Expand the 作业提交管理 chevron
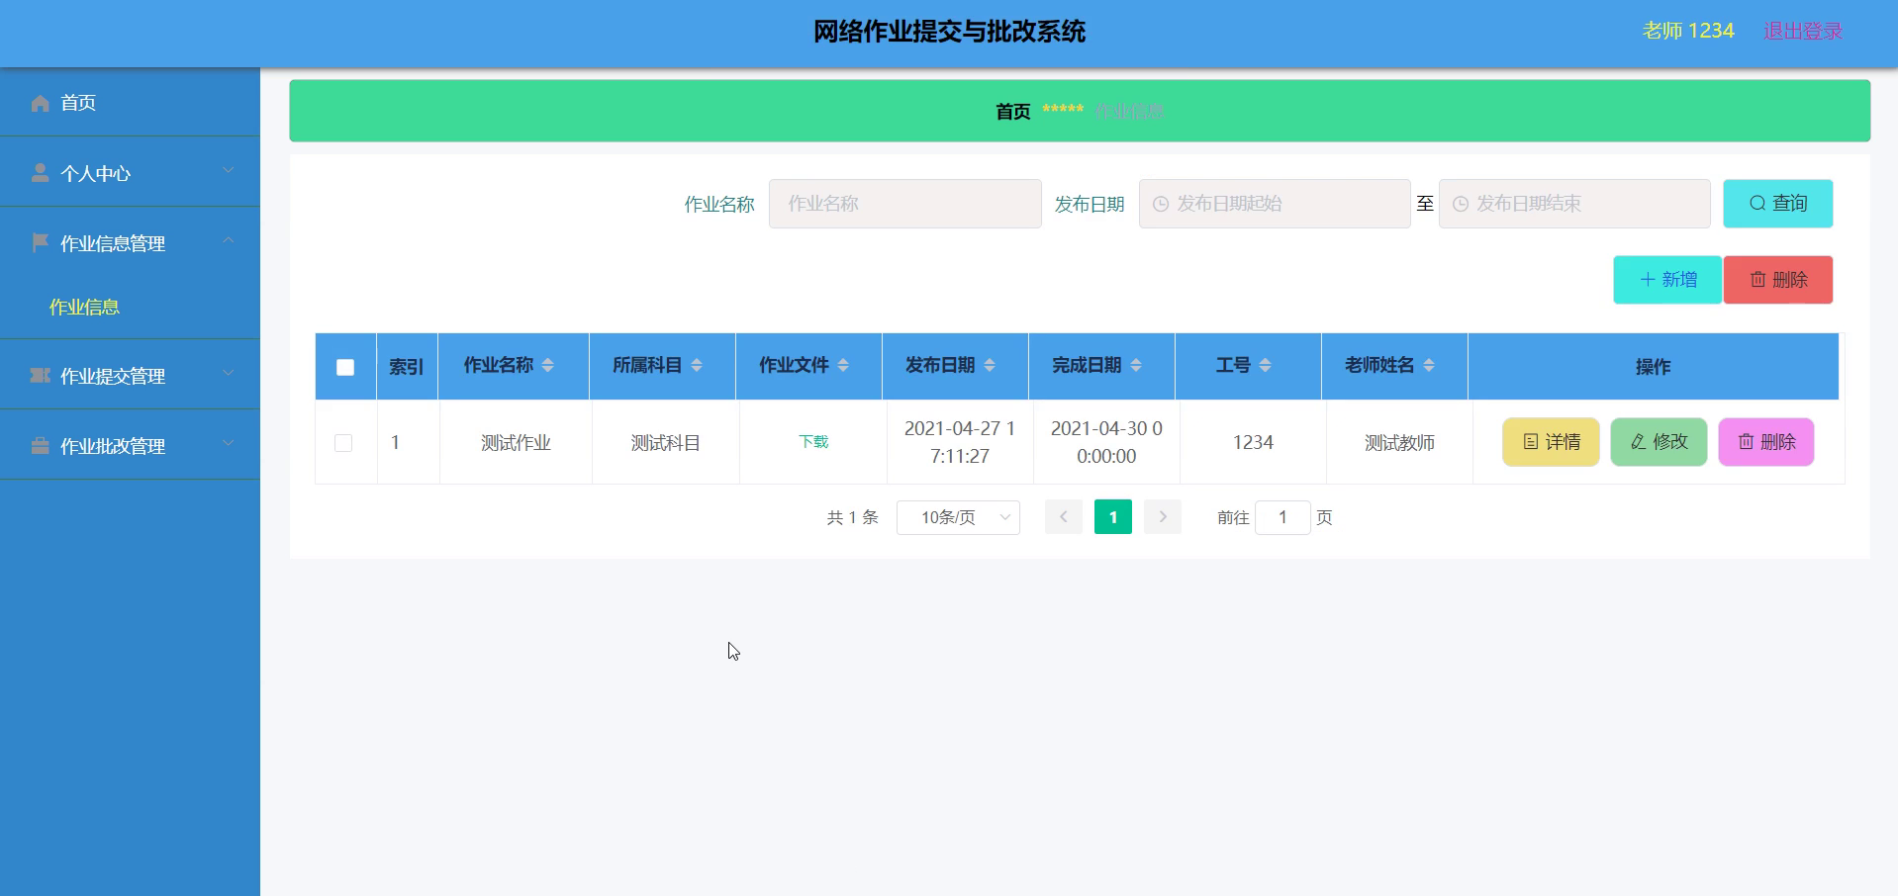Screen dimensions: 1898x896 229,374
